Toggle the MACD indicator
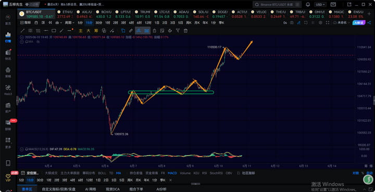The height and width of the screenshot is (192, 375). point(172,173)
